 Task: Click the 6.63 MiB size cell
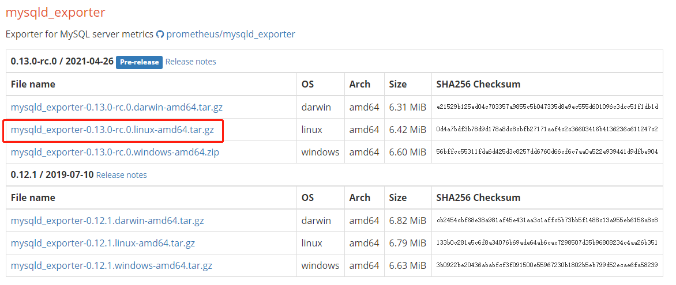coord(407,265)
